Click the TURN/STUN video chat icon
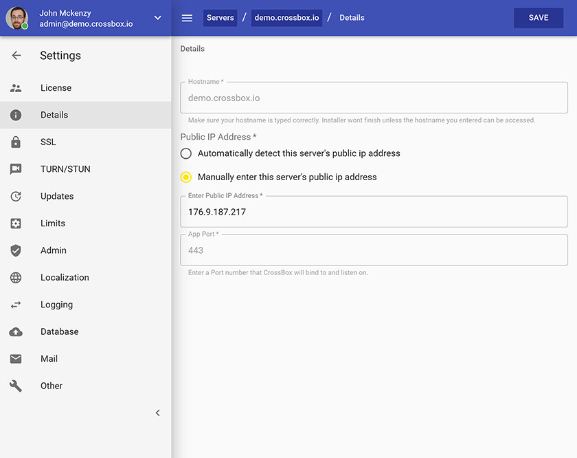This screenshot has height=458, width=577. pos(16,169)
